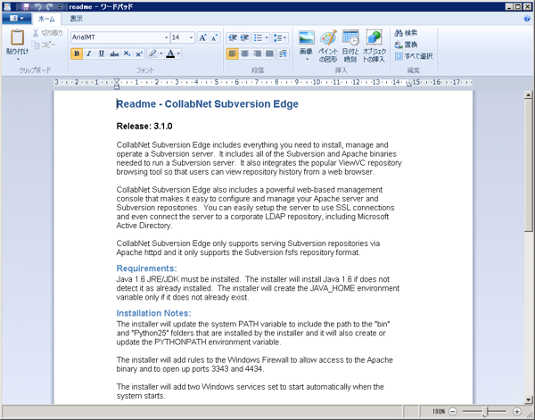Open the line spacing dropdown arrow
This screenshot has width=535, height=420.
pyautogui.click(x=284, y=37)
